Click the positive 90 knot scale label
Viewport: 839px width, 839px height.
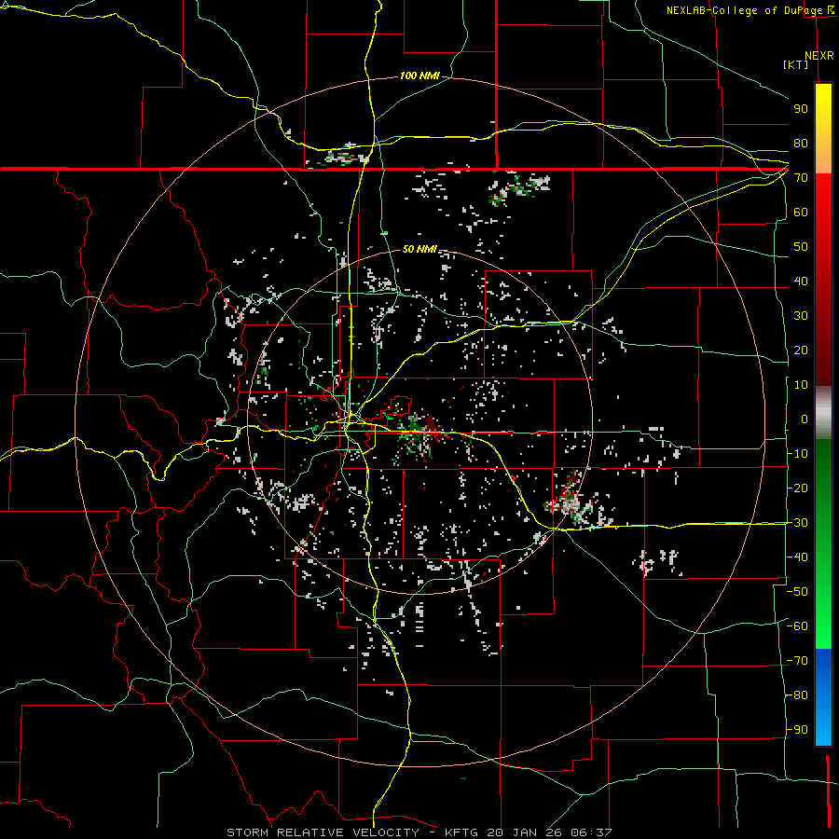coord(801,109)
